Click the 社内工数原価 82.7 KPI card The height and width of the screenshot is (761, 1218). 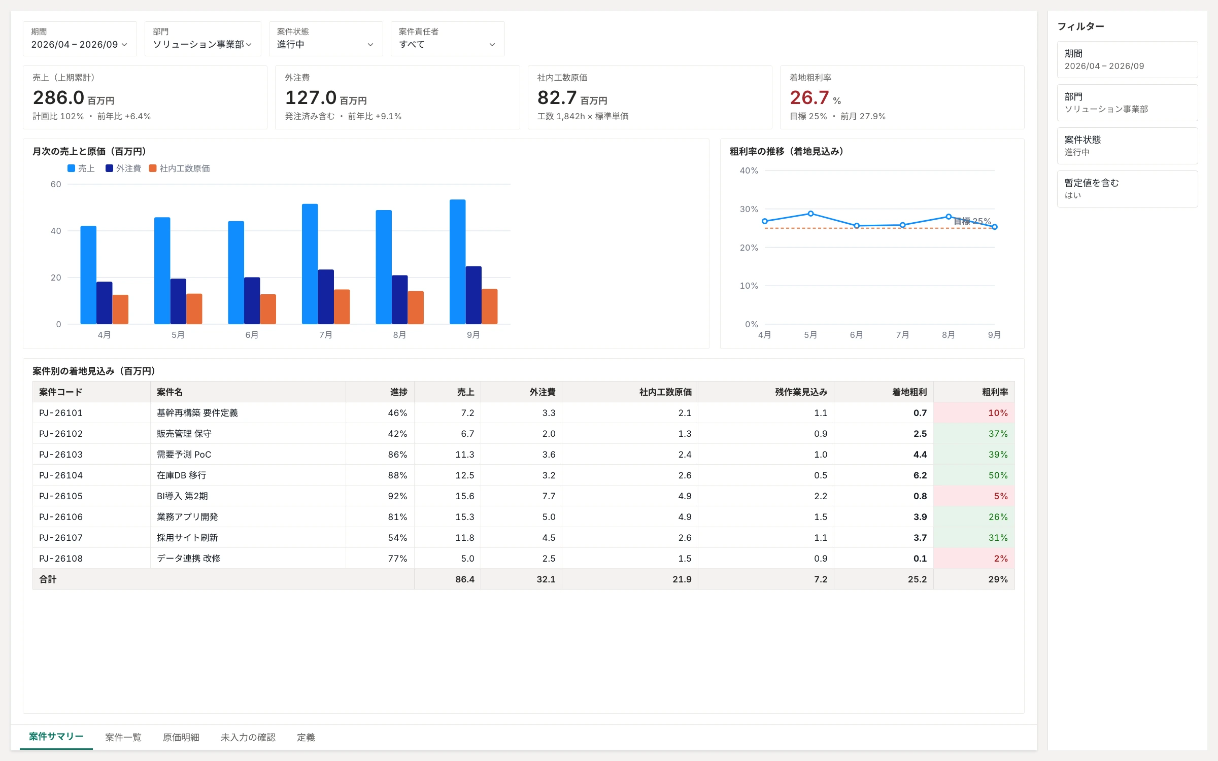(650, 97)
